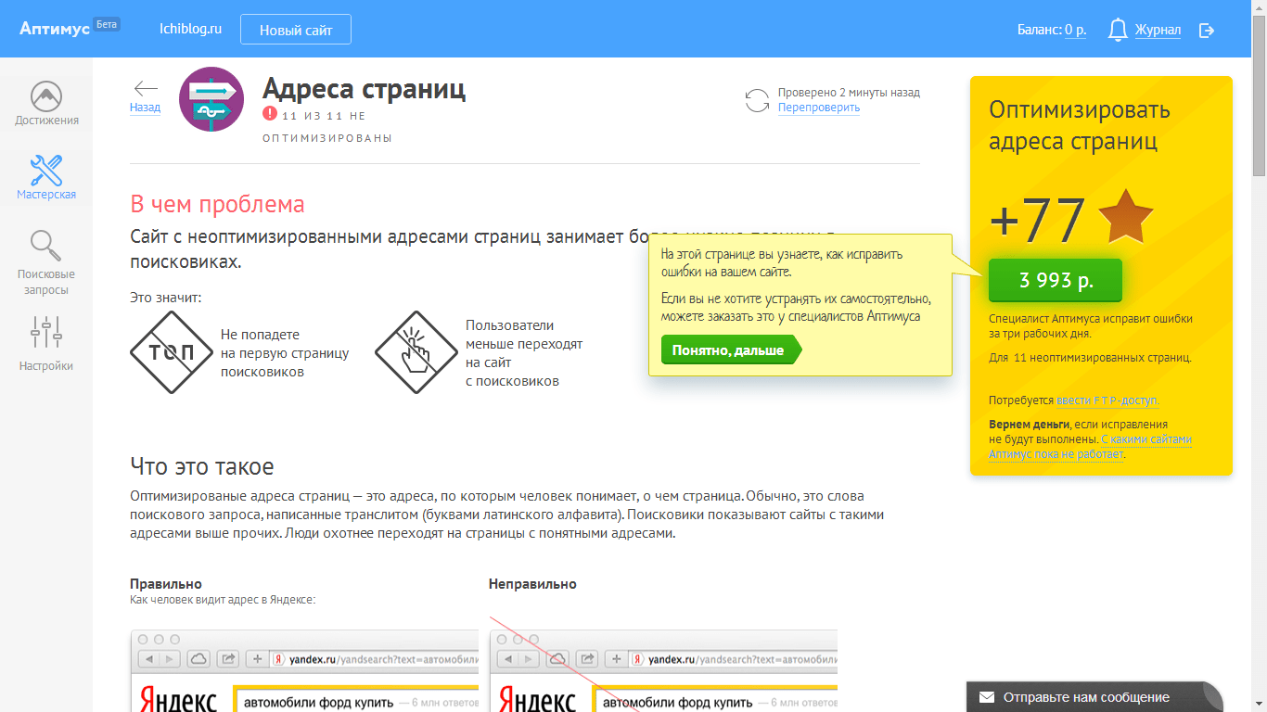Click the Адреса страниц signpost icon
1267x712 pixels.
pyautogui.click(x=211, y=99)
